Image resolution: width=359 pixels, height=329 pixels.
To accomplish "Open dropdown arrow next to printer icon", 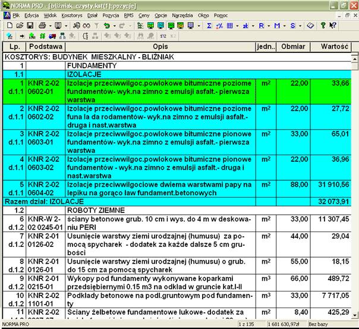I will [x=51, y=26].
